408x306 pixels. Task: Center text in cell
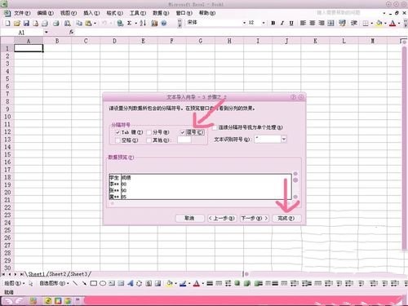tap(313, 23)
